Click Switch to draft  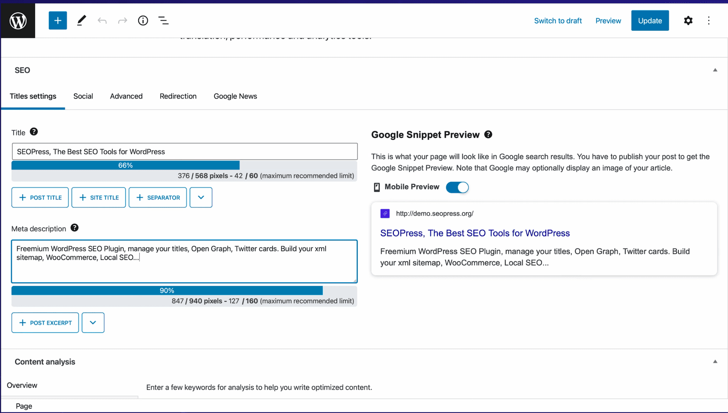pos(558,21)
